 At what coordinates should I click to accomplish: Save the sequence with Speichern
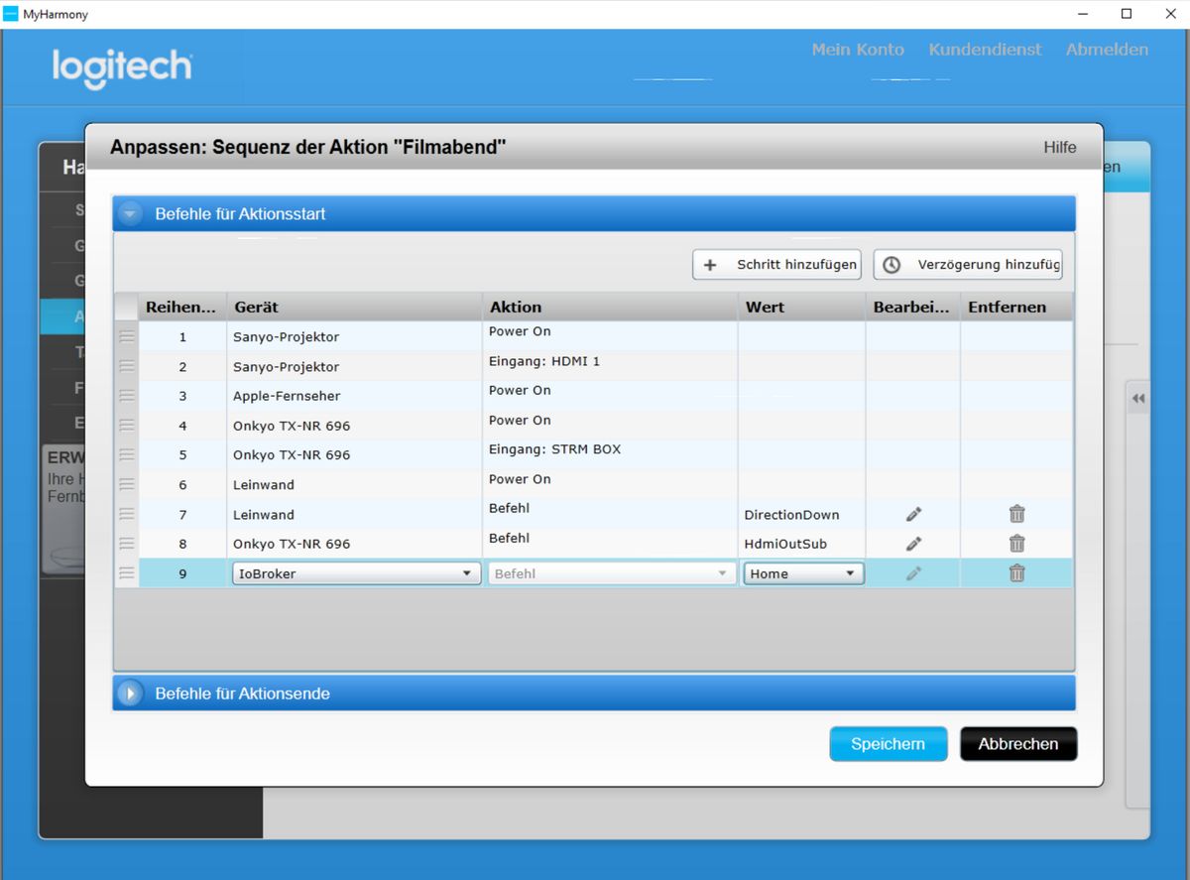[x=889, y=744]
